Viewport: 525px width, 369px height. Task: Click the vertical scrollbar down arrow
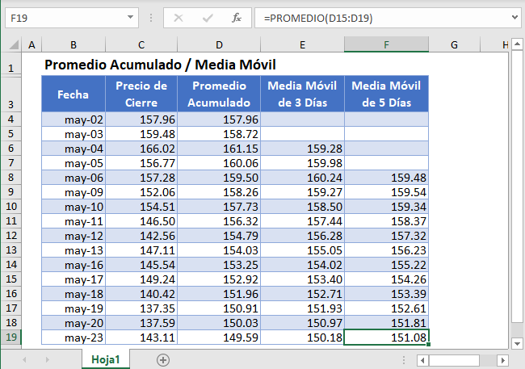[x=517, y=343]
